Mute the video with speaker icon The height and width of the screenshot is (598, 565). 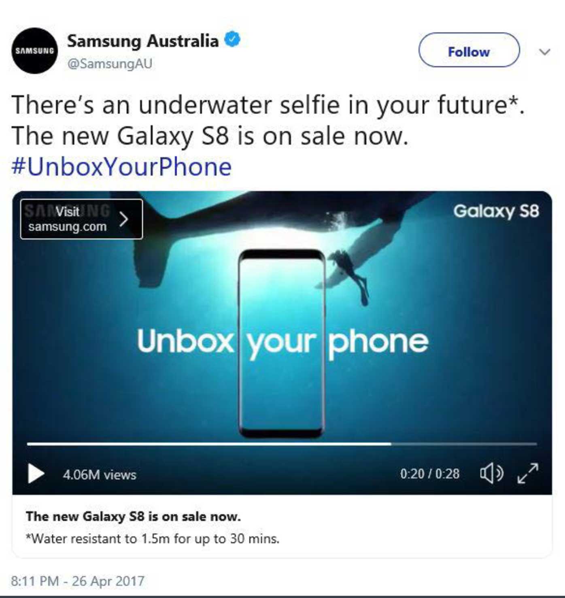click(x=491, y=473)
